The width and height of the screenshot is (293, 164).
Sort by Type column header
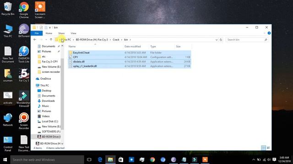[x=162, y=46]
